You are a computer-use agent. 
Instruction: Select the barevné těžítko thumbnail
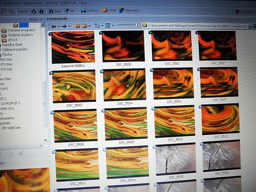[x=73, y=47]
